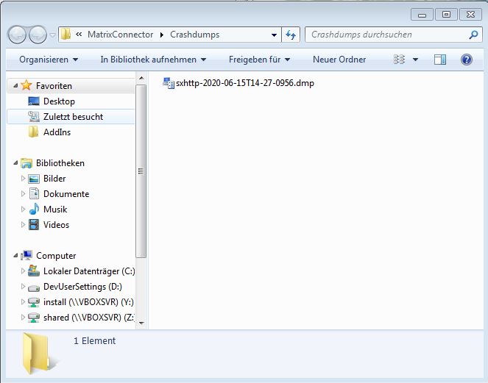Click the Zuletzt besucht icon
Screen dimensions: 488x383
pos(34,117)
